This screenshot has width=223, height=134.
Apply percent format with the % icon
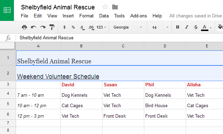click(x=73, y=27)
